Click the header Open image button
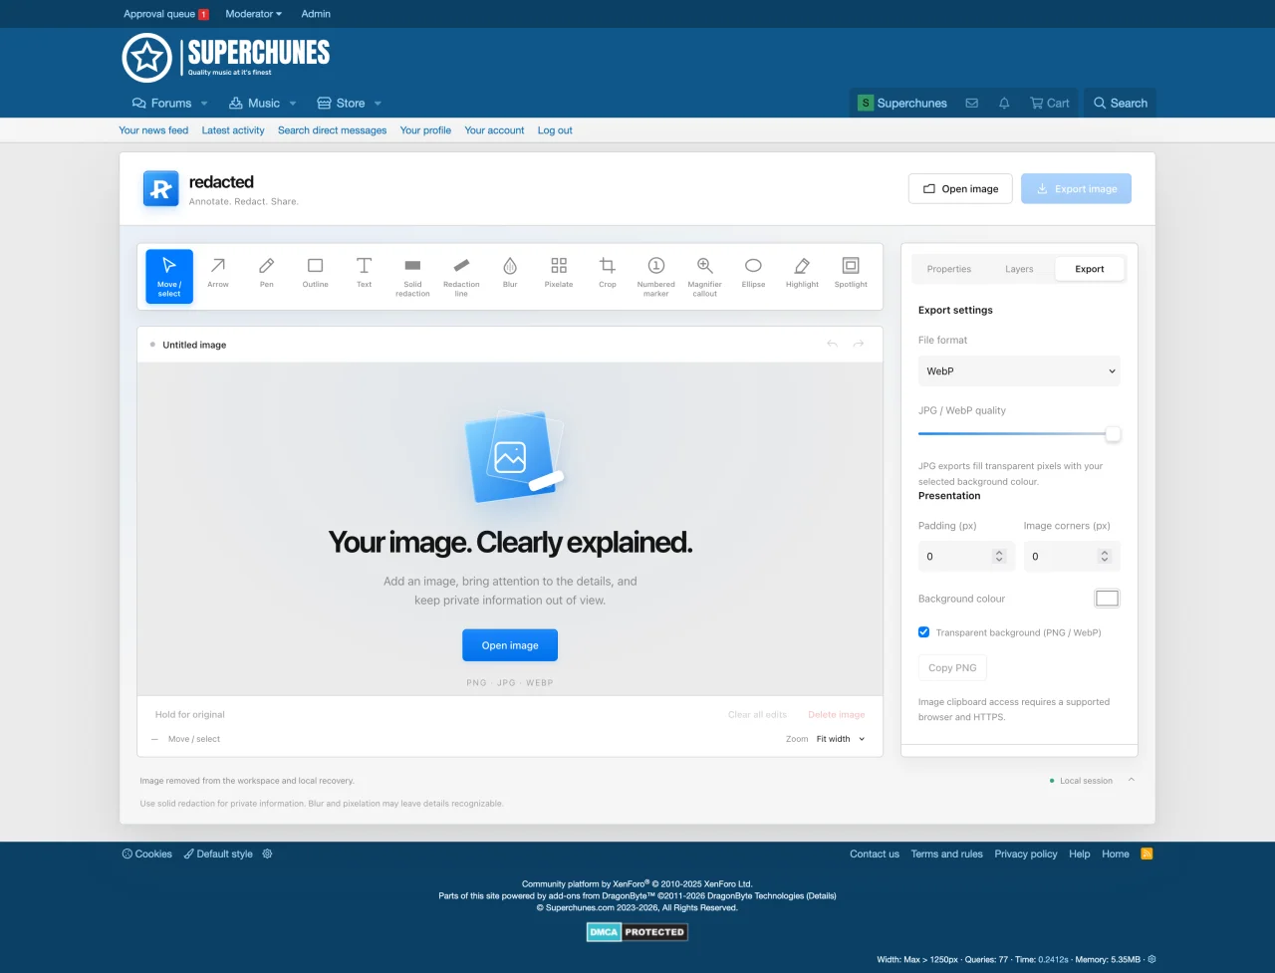This screenshot has height=973, width=1275. point(960,189)
